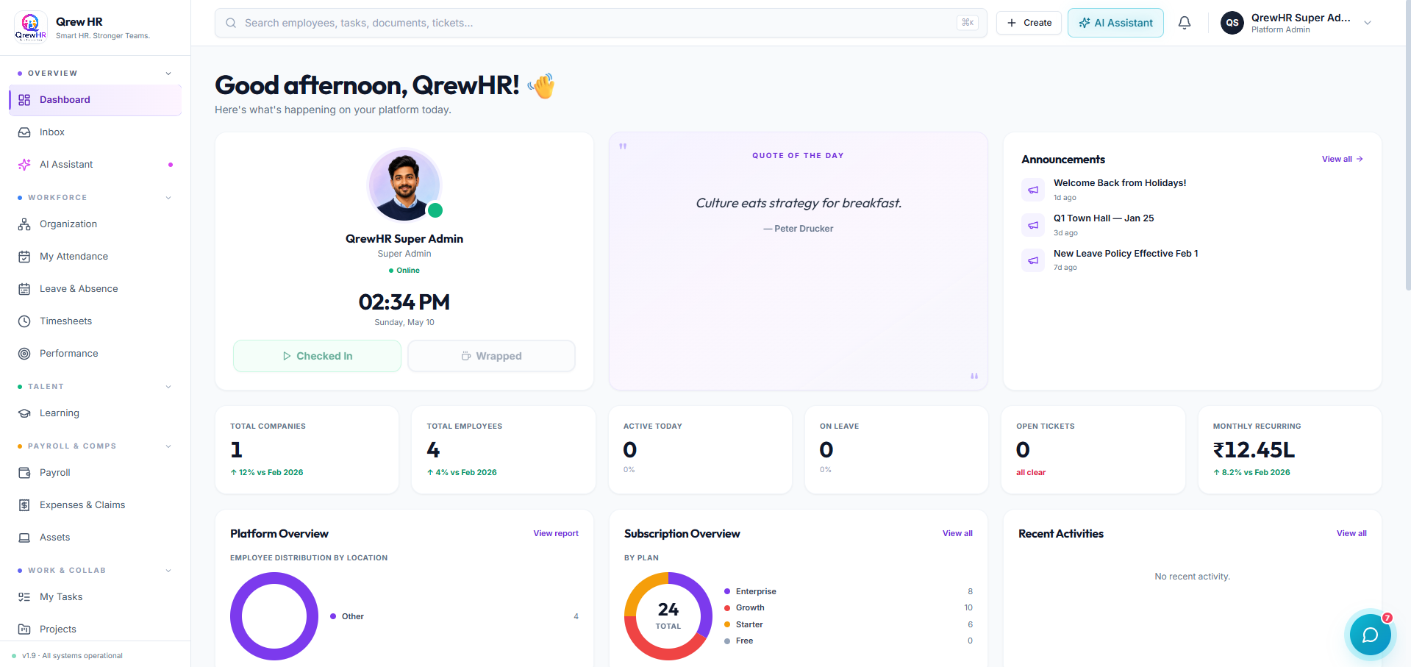The height and width of the screenshot is (667, 1411).
Task: Click the My Attendance calendar icon
Action: pyautogui.click(x=24, y=257)
